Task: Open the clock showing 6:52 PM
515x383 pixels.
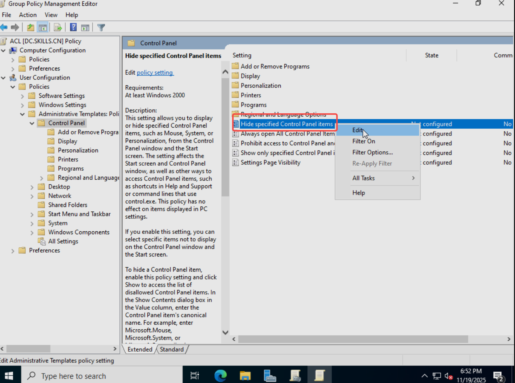Action: point(471,375)
